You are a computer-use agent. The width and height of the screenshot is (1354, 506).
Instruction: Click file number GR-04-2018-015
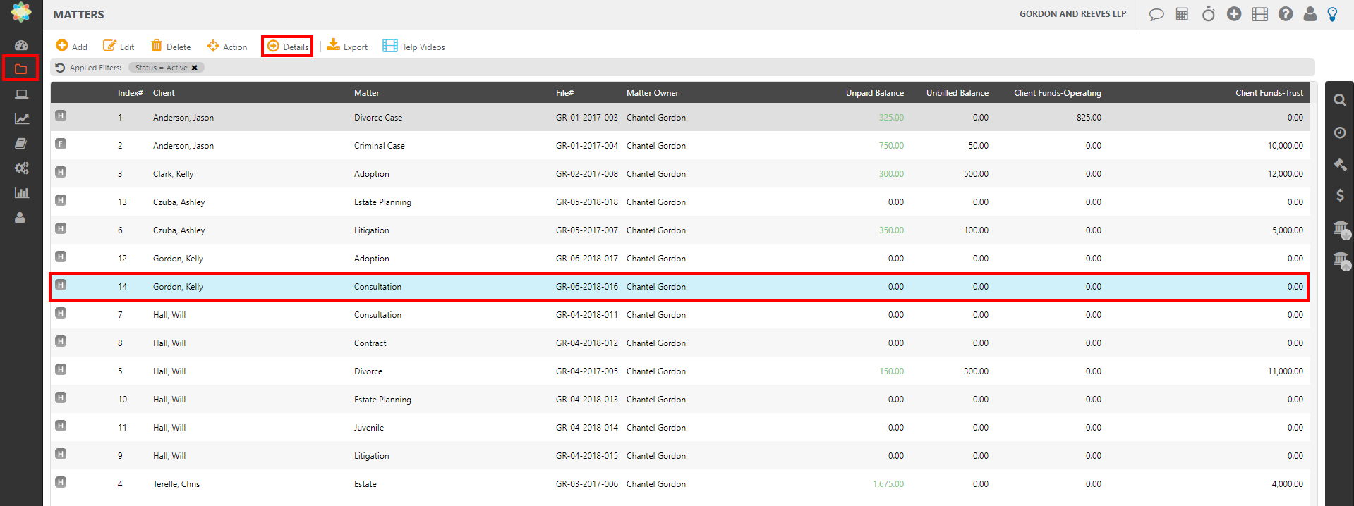click(587, 456)
